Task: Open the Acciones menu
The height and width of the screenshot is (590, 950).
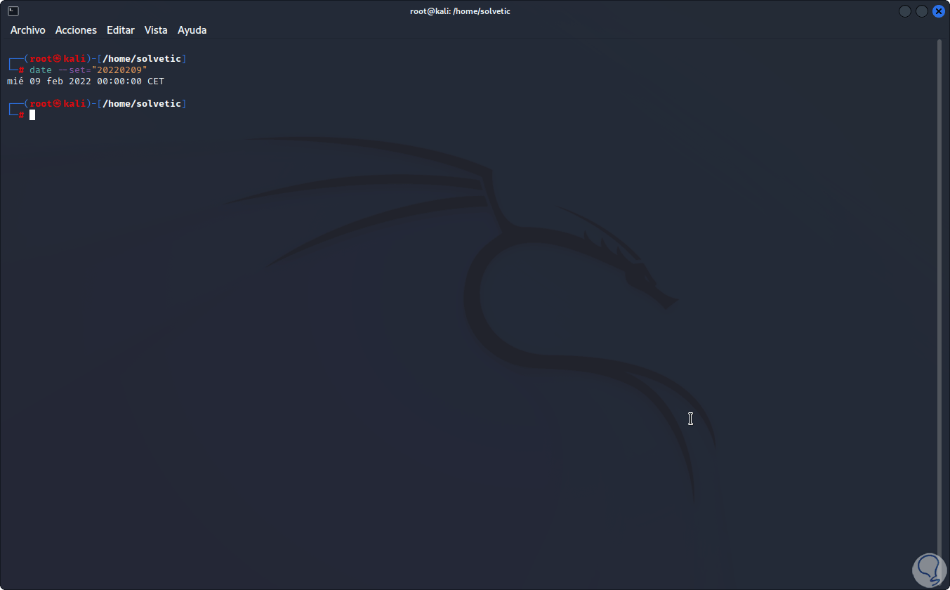Action: pyautogui.click(x=76, y=30)
